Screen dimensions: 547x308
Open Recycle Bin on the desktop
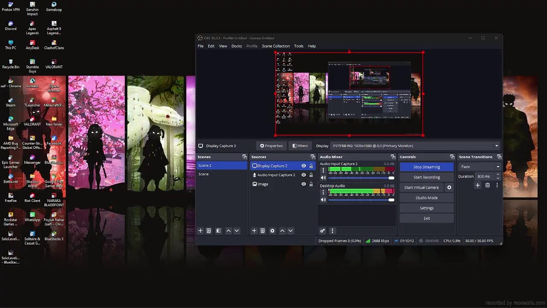[x=11, y=64]
